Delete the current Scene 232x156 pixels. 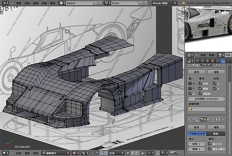146,3
